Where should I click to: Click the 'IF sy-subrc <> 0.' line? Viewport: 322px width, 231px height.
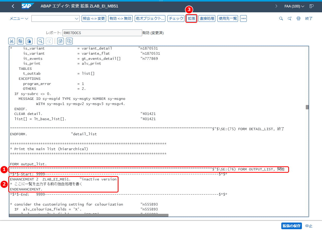click(x=33, y=94)
